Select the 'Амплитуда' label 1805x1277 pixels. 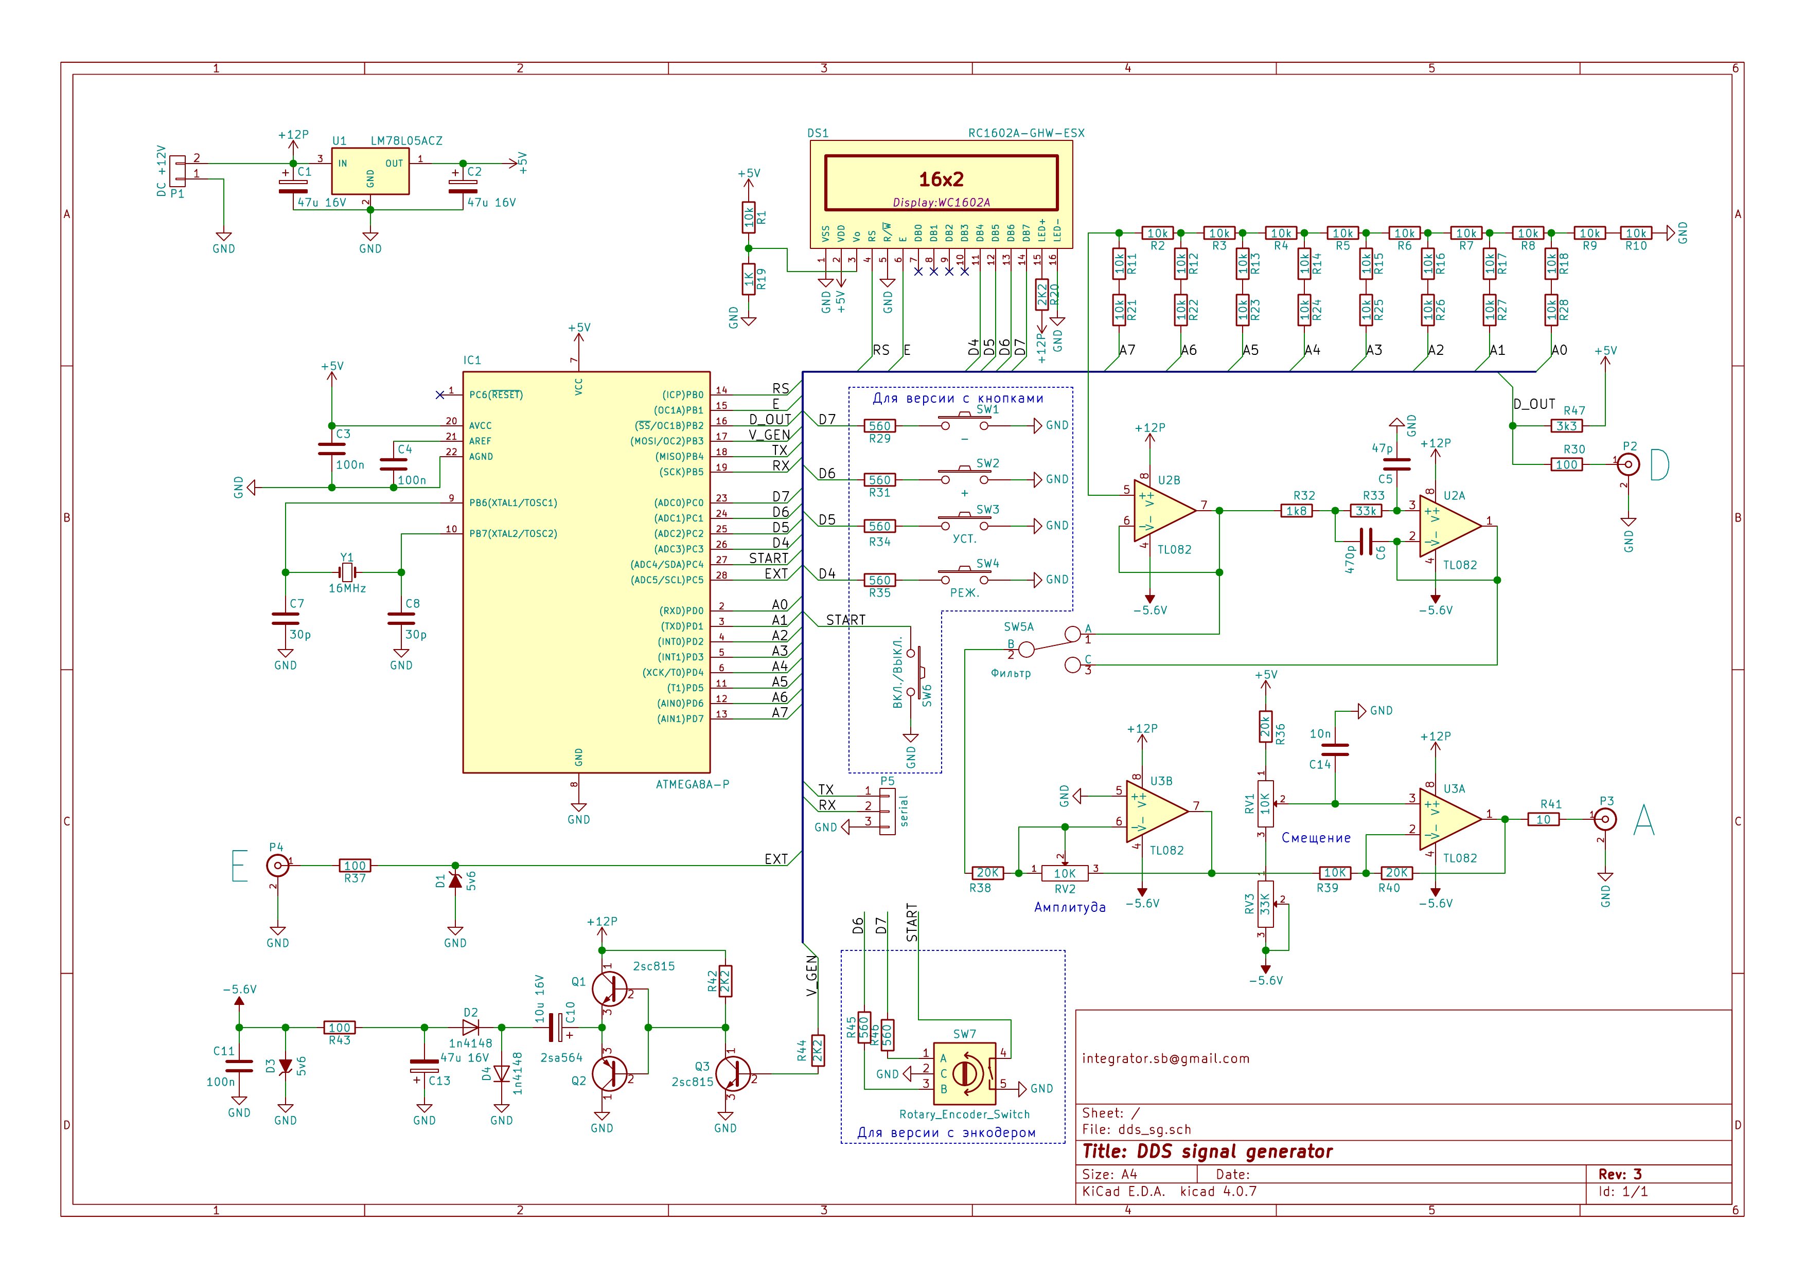[1070, 907]
